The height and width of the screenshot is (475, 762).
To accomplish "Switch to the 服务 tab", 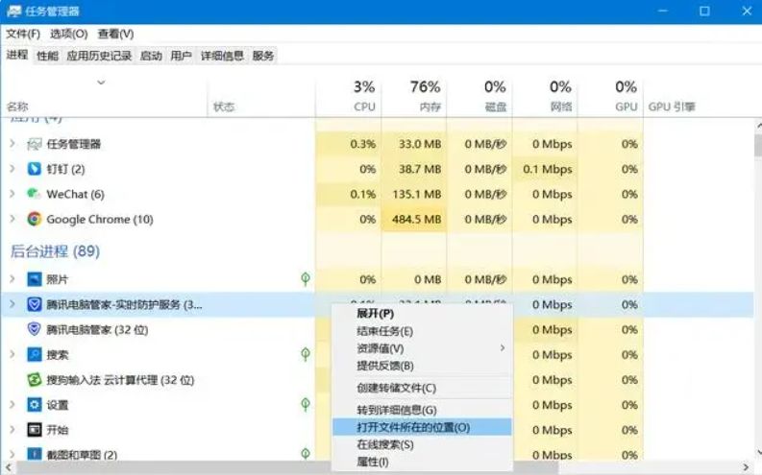I will 263,56.
